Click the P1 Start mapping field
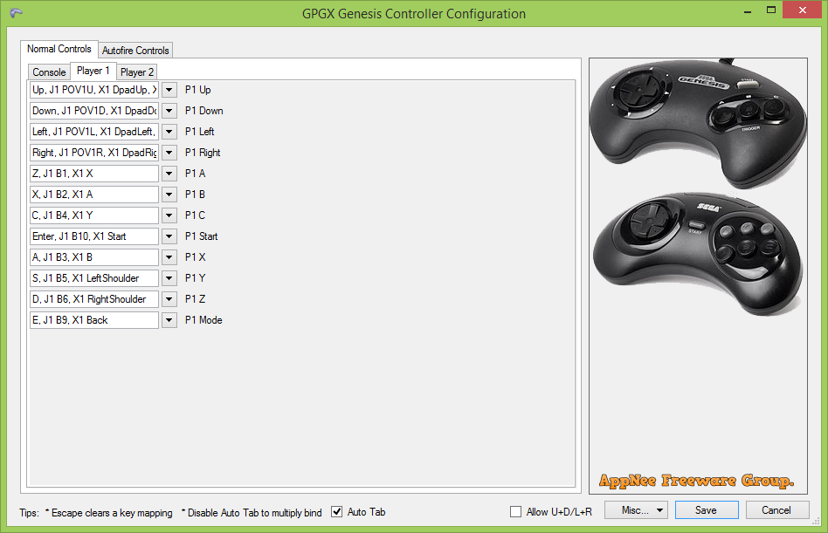828x533 pixels. [x=94, y=236]
